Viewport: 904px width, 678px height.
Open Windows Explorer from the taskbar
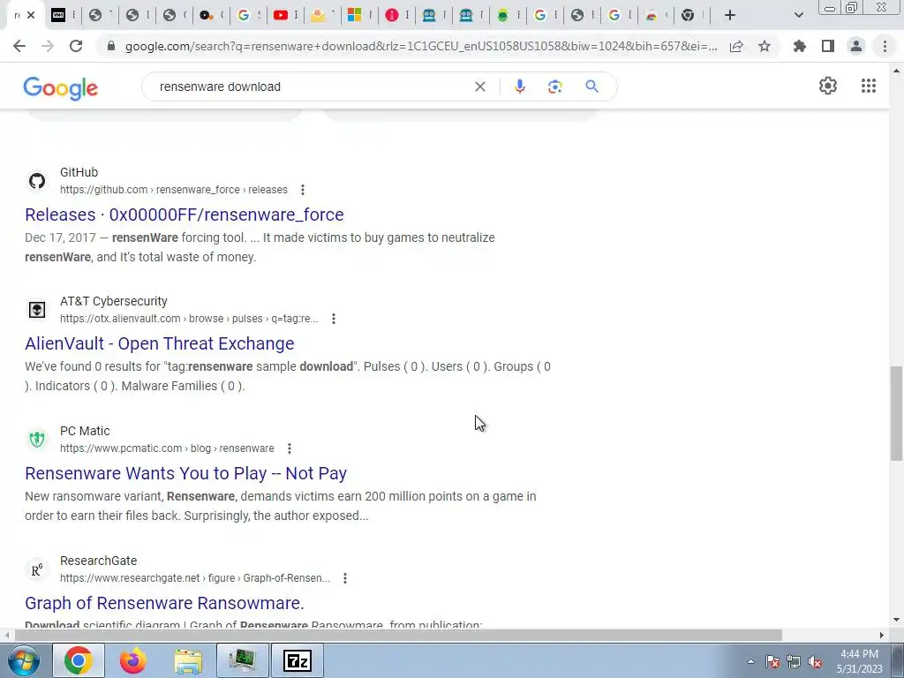tap(188, 660)
